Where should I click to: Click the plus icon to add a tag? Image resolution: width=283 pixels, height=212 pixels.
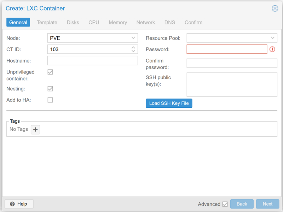coord(35,129)
